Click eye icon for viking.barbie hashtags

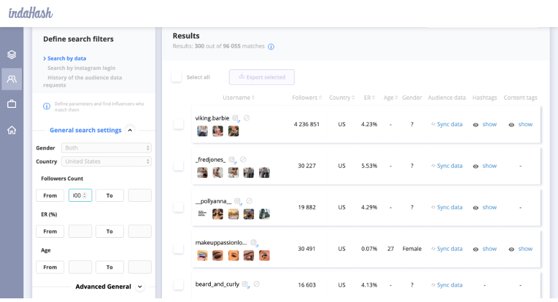coord(476,125)
